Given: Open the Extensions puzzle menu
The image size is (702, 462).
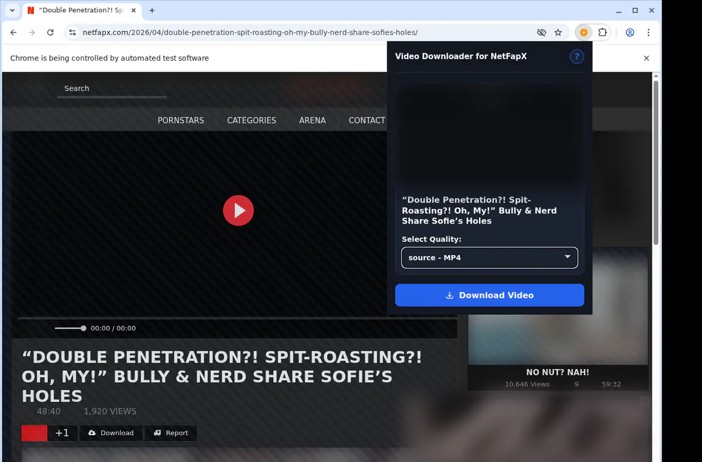Looking at the screenshot, I should [x=603, y=33].
